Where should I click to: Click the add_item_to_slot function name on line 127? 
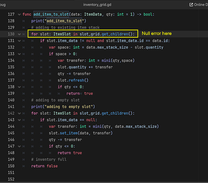pyautogui.click(x=51, y=14)
